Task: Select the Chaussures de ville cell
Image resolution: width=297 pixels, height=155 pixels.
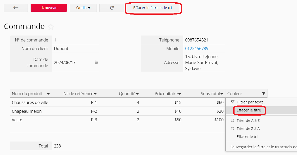Action: pyautogui.click(x=31, y=102)
